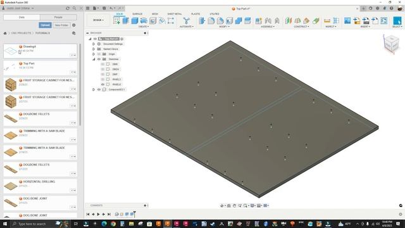Select the Create Form tool
This screenshot has width=405, height=228.
click(x=144, y=21)
